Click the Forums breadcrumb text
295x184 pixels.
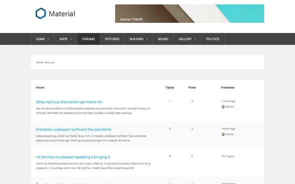click(x=49, y=62)
